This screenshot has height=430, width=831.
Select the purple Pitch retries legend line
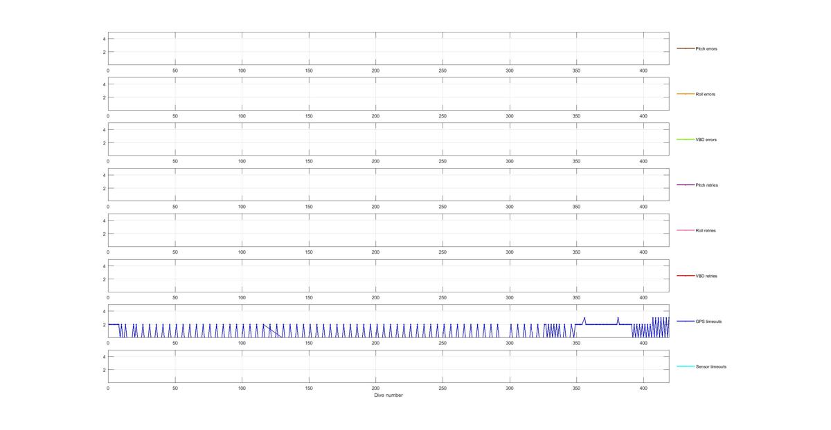686,185
